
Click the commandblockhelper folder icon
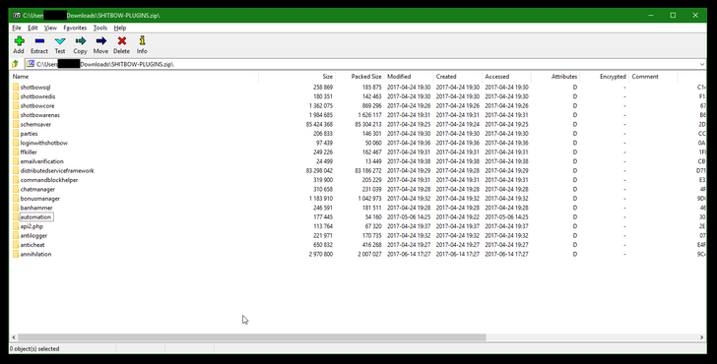[16, 180]
